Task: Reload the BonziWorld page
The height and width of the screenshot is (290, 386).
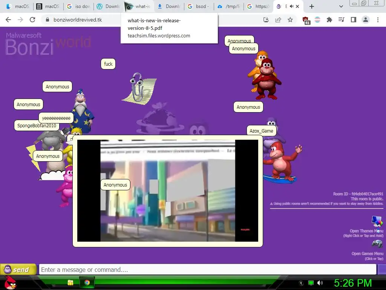Action: pos(32,20)
